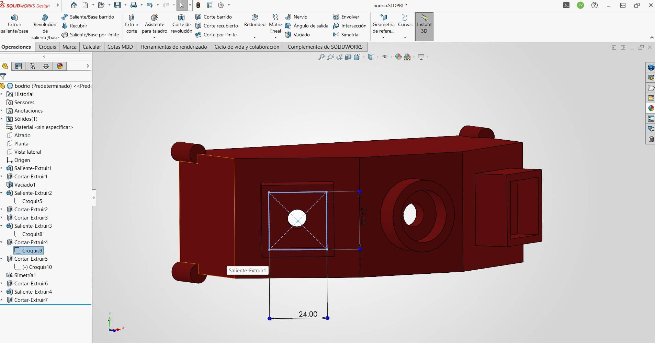Expand more manager tabs chevron

88,66
